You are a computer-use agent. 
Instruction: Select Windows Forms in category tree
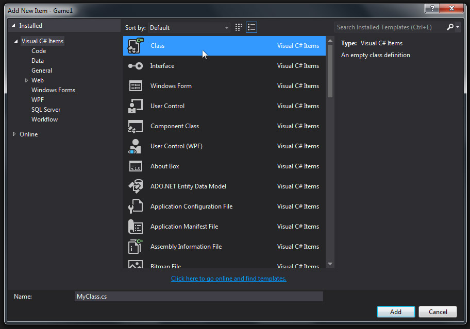point(53,90)
